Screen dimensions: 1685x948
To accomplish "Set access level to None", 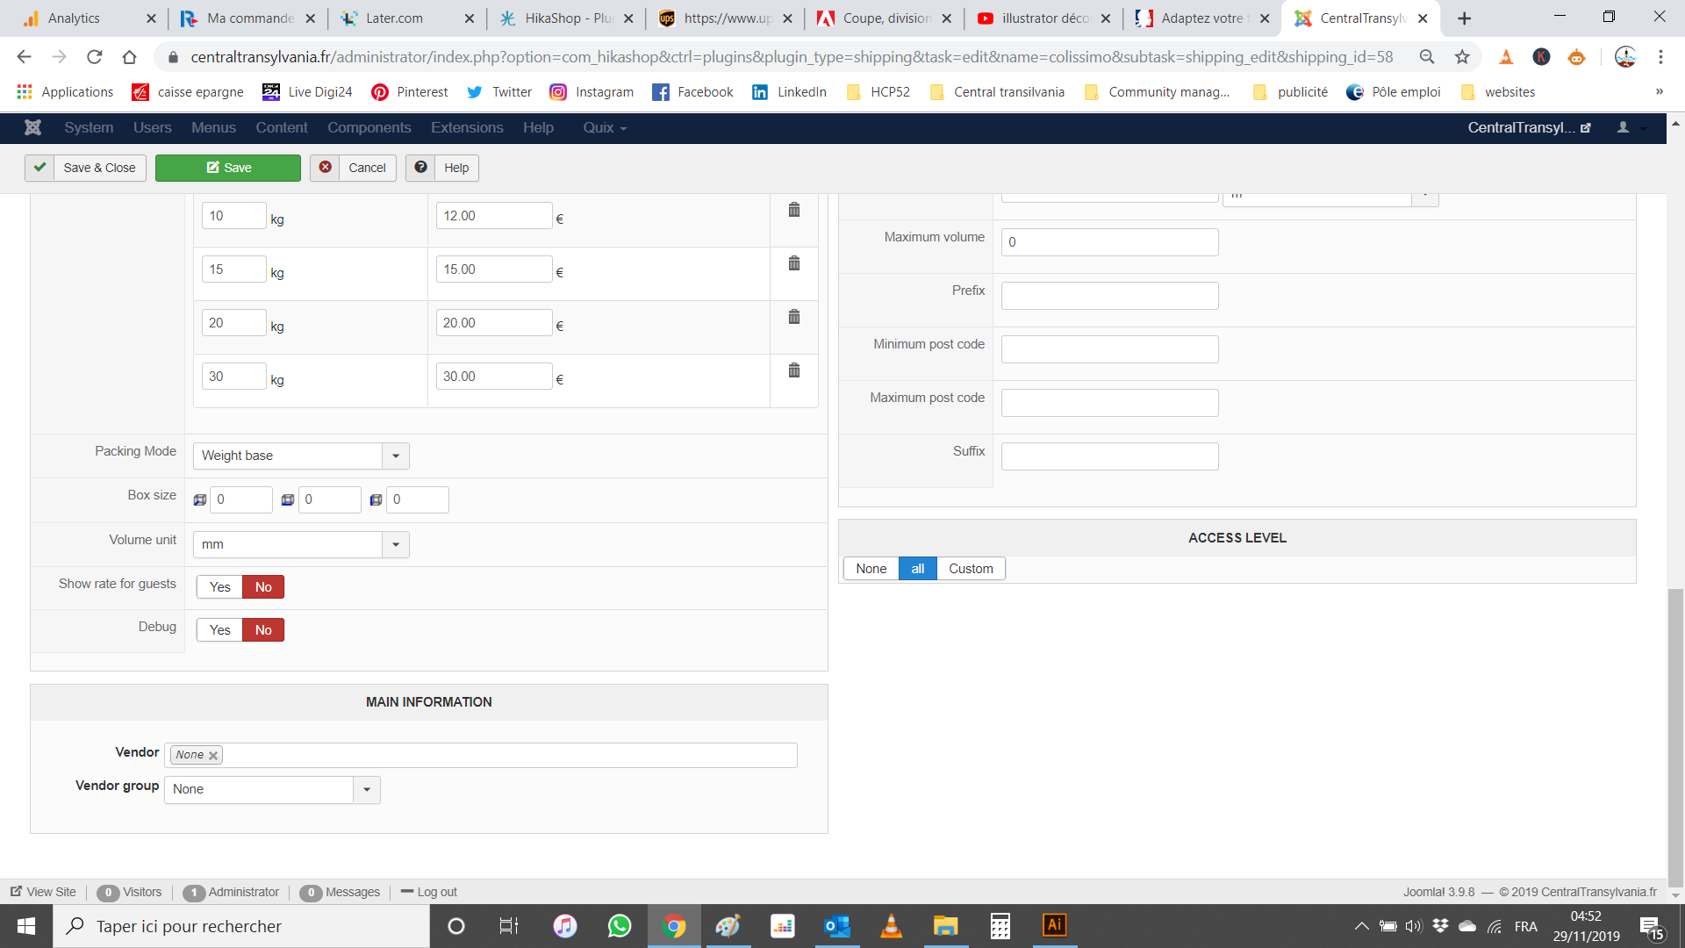I will click(871, 569).
